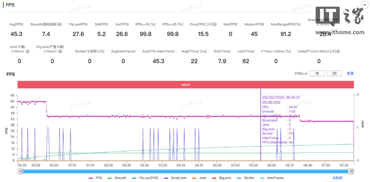Toggle the Stutter legend entry

tap(246, 178)
